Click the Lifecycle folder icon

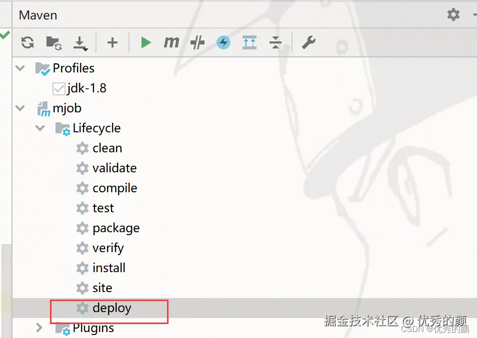point(62,129)
